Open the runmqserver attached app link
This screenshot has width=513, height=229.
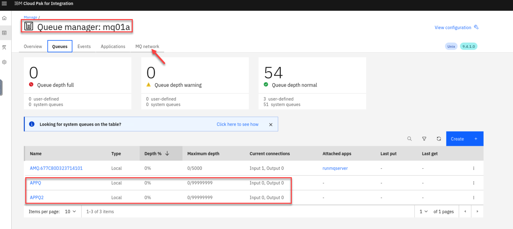pos(335,168)
